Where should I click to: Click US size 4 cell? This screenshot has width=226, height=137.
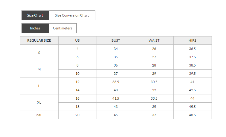pos(77,49)
